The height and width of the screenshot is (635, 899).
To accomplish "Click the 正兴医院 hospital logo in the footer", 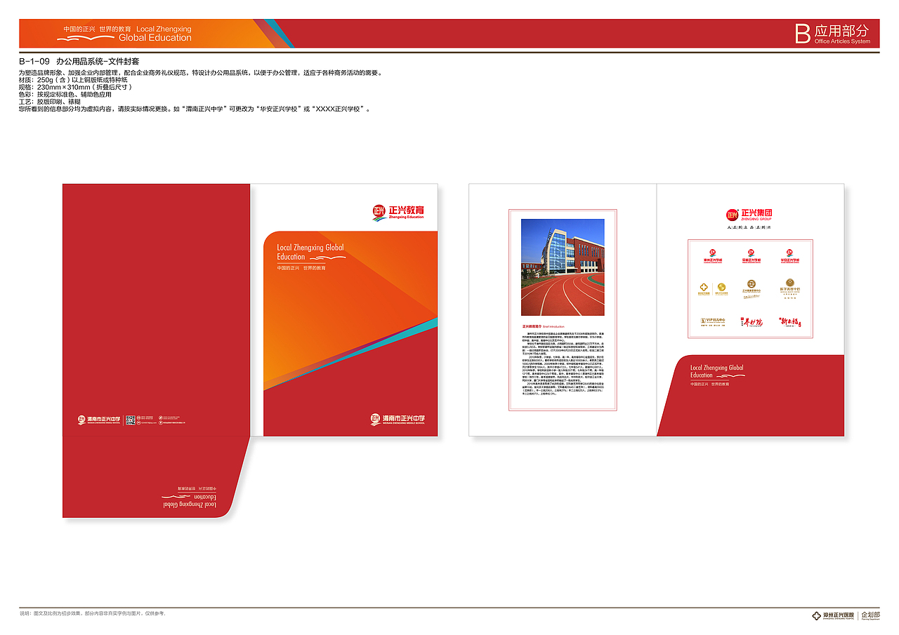I will click(x=834, y=615).
